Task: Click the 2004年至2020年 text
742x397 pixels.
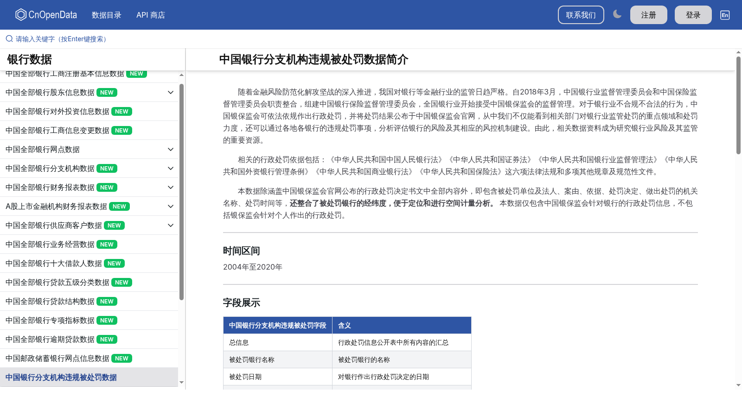Action: [x=253, y=267]
